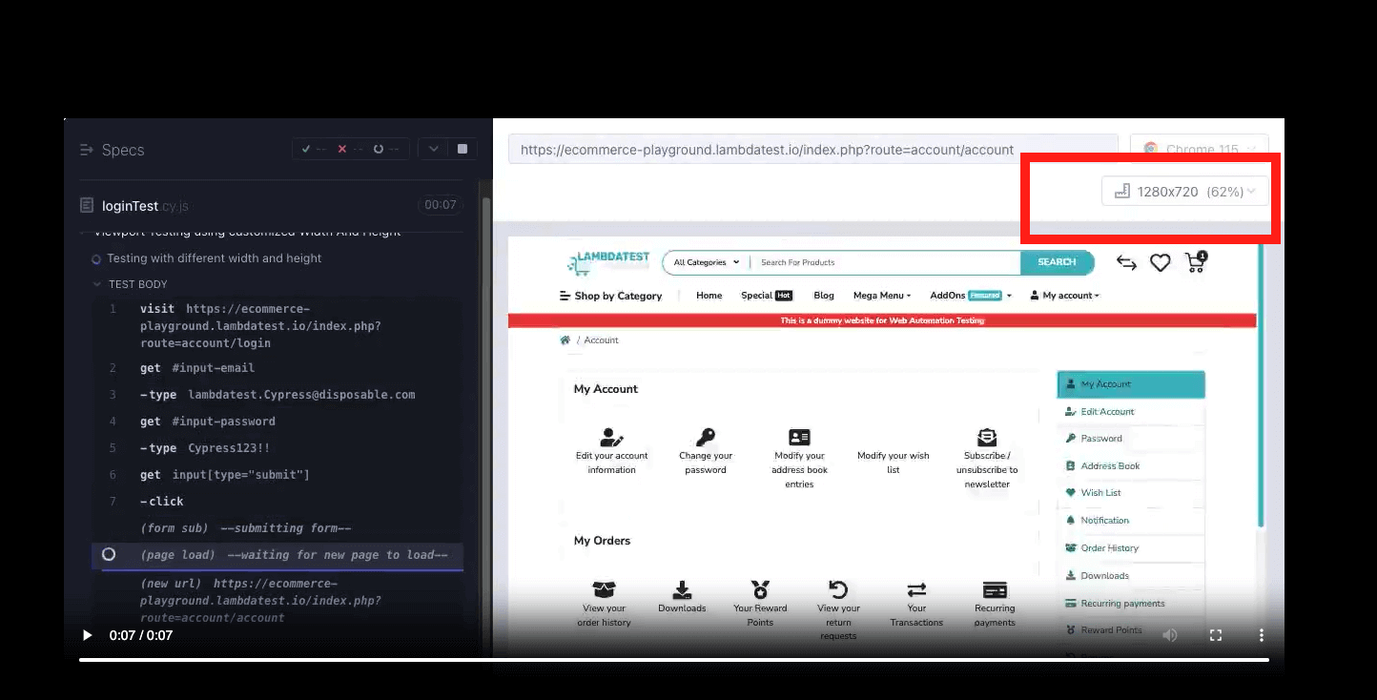This screenshot has width=1377, height=700.
Task: Open Edit Account in the sidebar
Action: pyautogui.click(x=1131, y=412)
